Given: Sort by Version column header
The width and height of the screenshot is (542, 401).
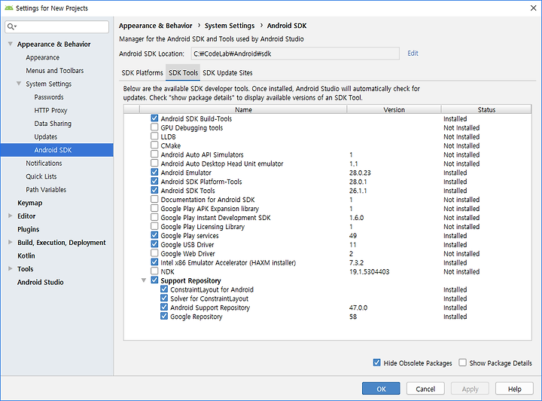Looking at the screenshot, I should (394, 109).
